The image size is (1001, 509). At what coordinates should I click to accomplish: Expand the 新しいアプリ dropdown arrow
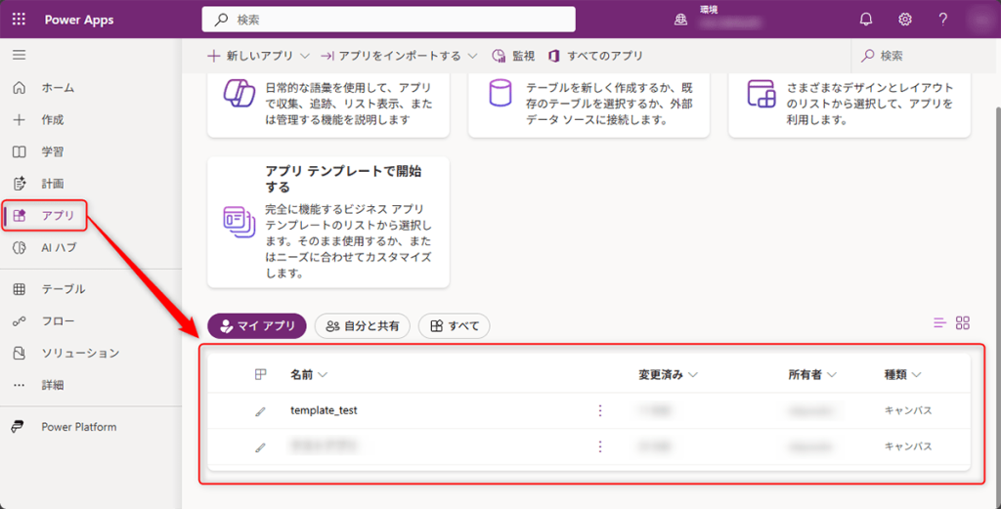tap(305, 56)
